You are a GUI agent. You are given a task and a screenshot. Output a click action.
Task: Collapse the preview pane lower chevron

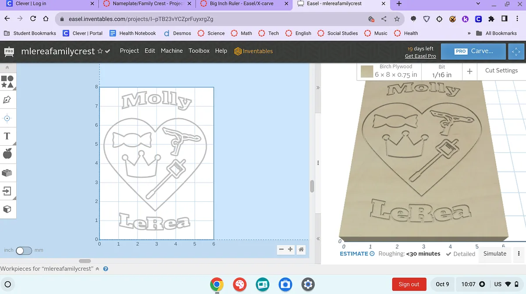[x=318, y=239]
